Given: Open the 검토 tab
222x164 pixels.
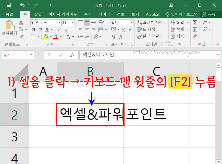Looking at the screenshot, I should click(121, 14).
